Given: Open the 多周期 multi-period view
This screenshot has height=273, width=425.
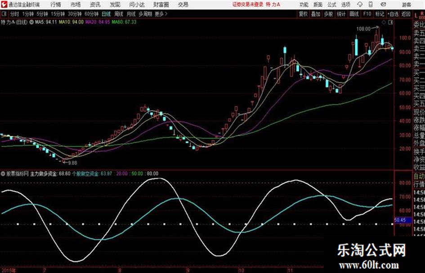Looking at the screenshot, I should point(145,14).
